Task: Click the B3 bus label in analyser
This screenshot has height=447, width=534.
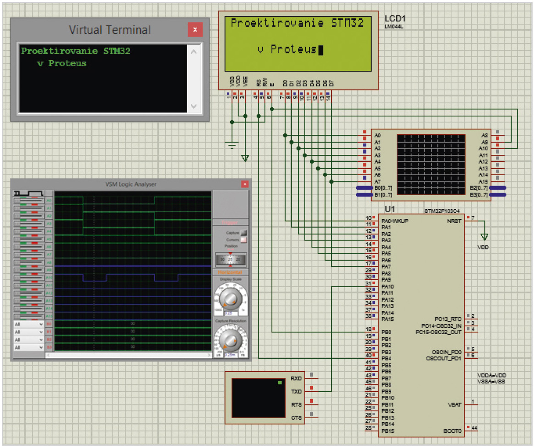Action: coord(49,347)
